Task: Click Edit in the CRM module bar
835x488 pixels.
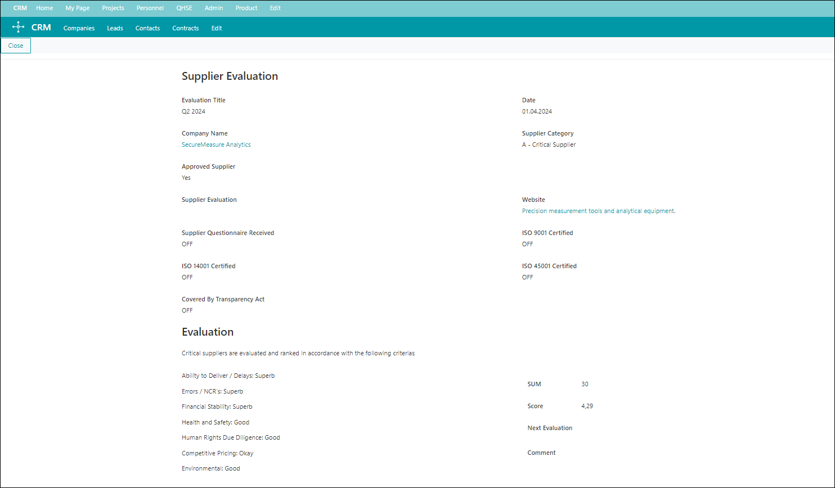Action: pos(217,28)
